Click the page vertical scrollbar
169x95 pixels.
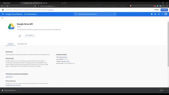(x=168, y=44)
